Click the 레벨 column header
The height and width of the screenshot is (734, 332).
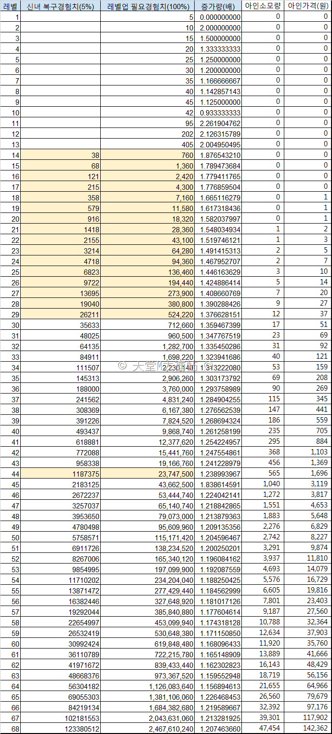point(10,6)
